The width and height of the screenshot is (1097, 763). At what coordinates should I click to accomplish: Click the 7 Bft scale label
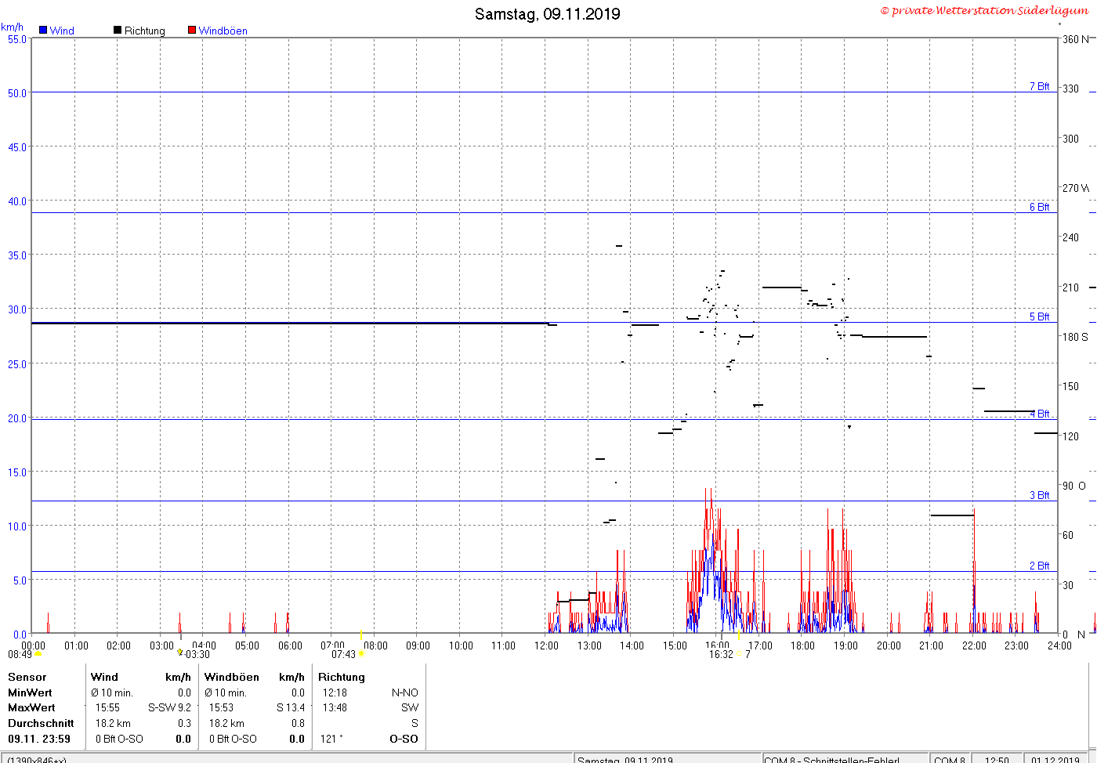click(1039, 86)
